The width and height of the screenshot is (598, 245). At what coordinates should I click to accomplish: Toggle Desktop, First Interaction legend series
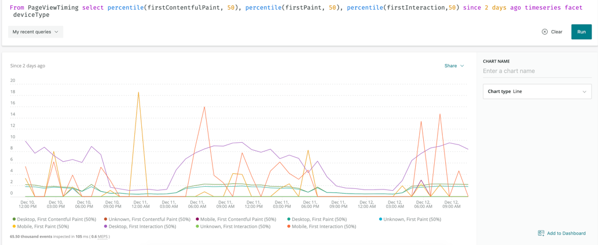[x=140, y=227]
